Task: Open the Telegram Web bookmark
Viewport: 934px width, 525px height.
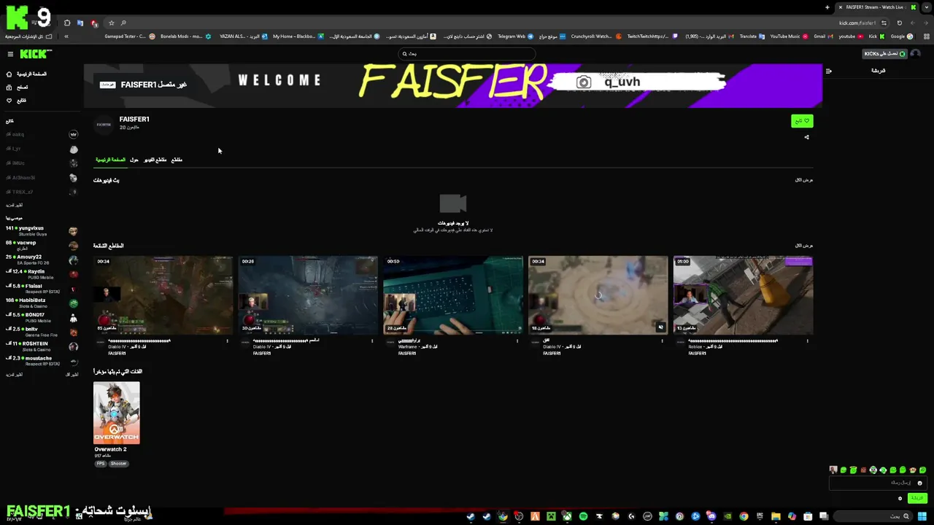Action: [516, 36]
